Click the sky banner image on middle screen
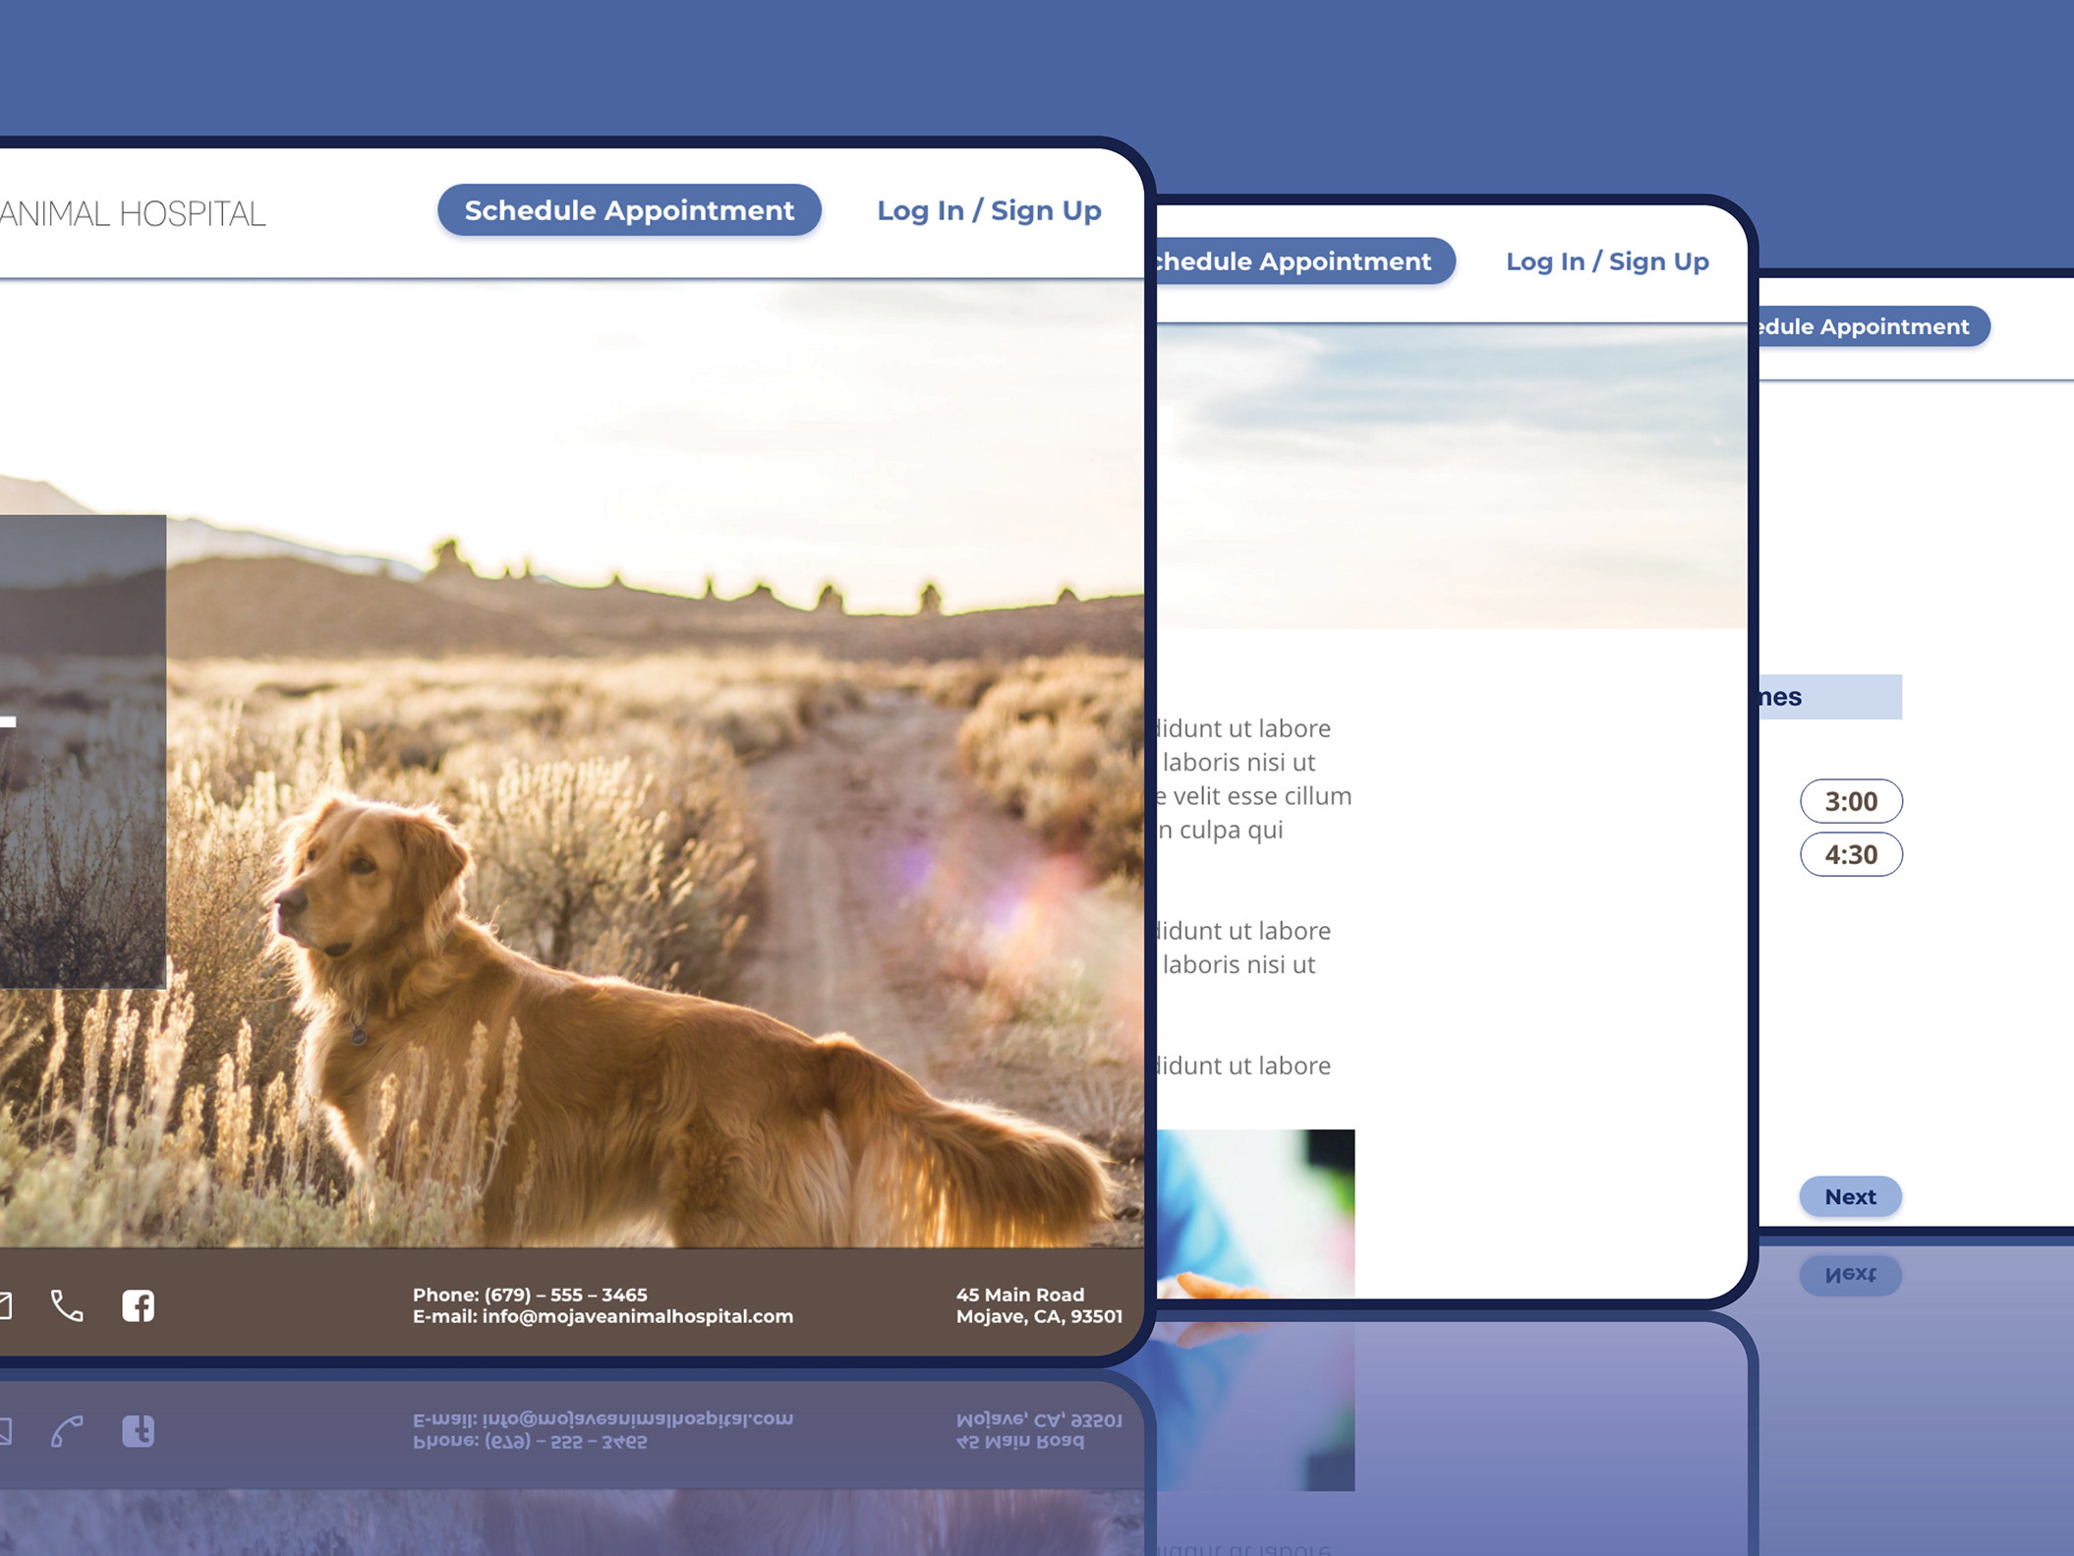Screen dimensions: 2074x1556 coord(1451,477)
